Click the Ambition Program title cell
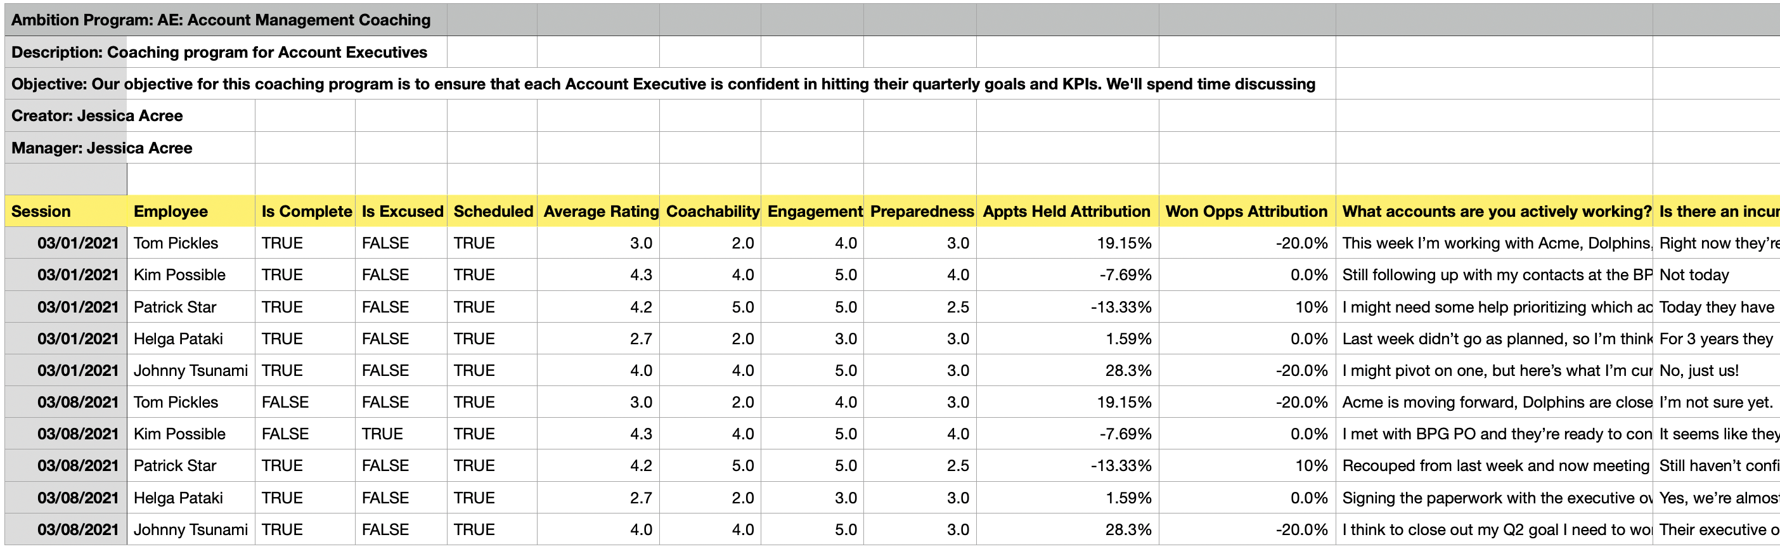This screenshot has width=1780, height=549. click(x=221, y=20)
